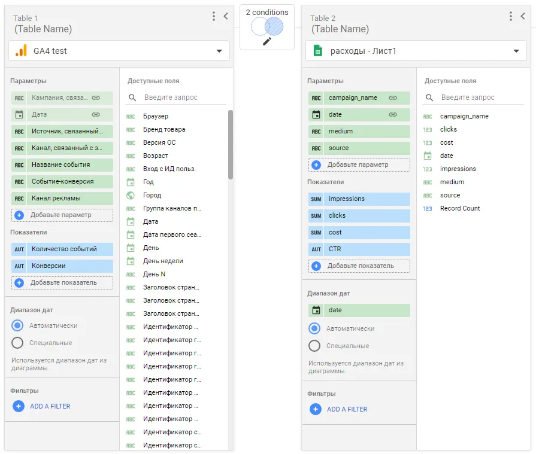Click Добавьте показатель in Table 1

(x=62, y=283)
